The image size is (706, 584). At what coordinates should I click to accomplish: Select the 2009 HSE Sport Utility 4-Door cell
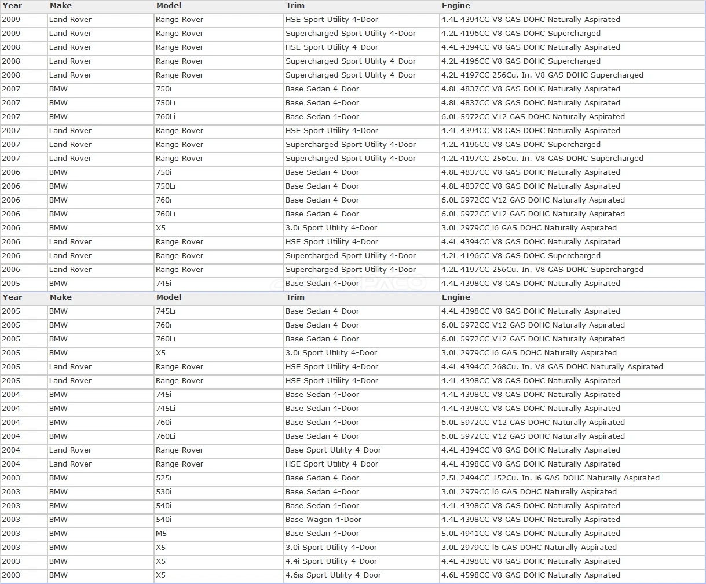361,20
